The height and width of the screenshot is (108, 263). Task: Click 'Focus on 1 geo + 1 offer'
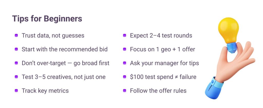[163, 49]
